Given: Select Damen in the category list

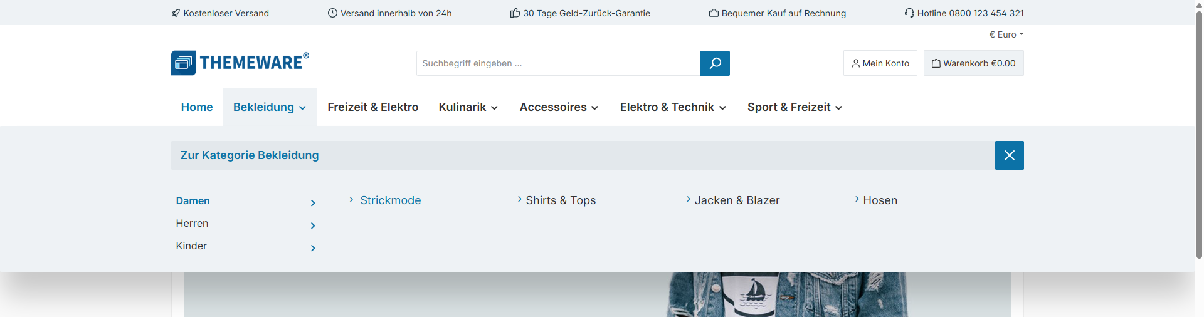Looking at the screenshot, I should pos(193,201).
